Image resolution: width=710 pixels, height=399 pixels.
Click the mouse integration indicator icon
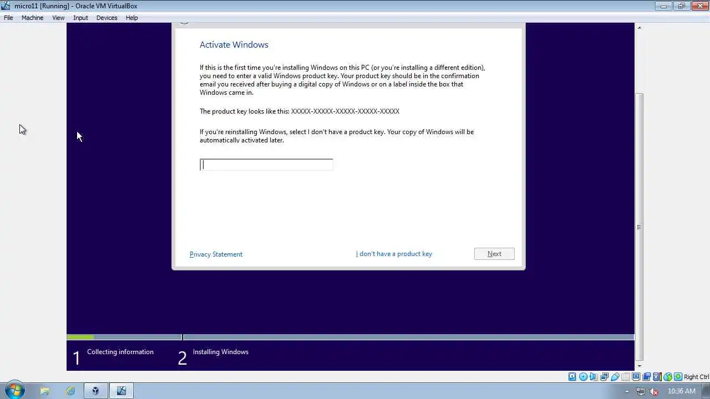coord(668,377)
